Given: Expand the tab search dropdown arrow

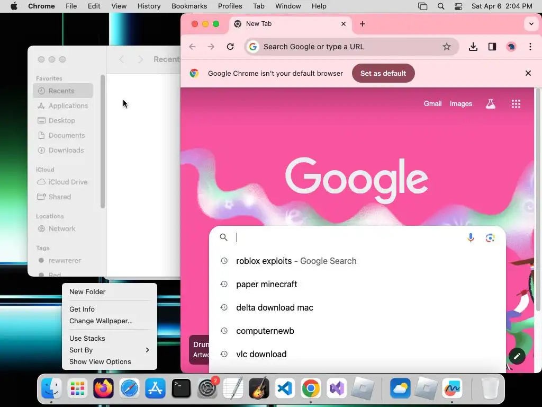Looking at the screenshot, I should pyautogui.click(x=531, y=24).
